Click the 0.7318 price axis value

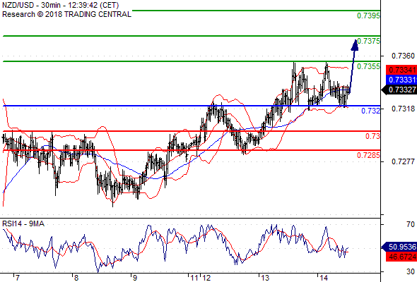403,109
